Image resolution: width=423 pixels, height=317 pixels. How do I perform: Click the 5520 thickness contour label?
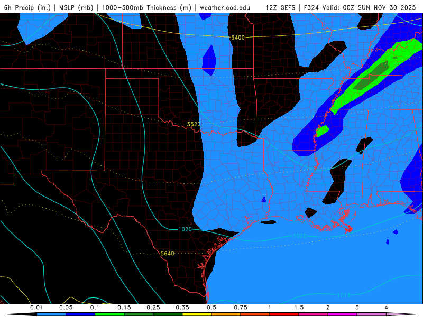pos(194,124)
